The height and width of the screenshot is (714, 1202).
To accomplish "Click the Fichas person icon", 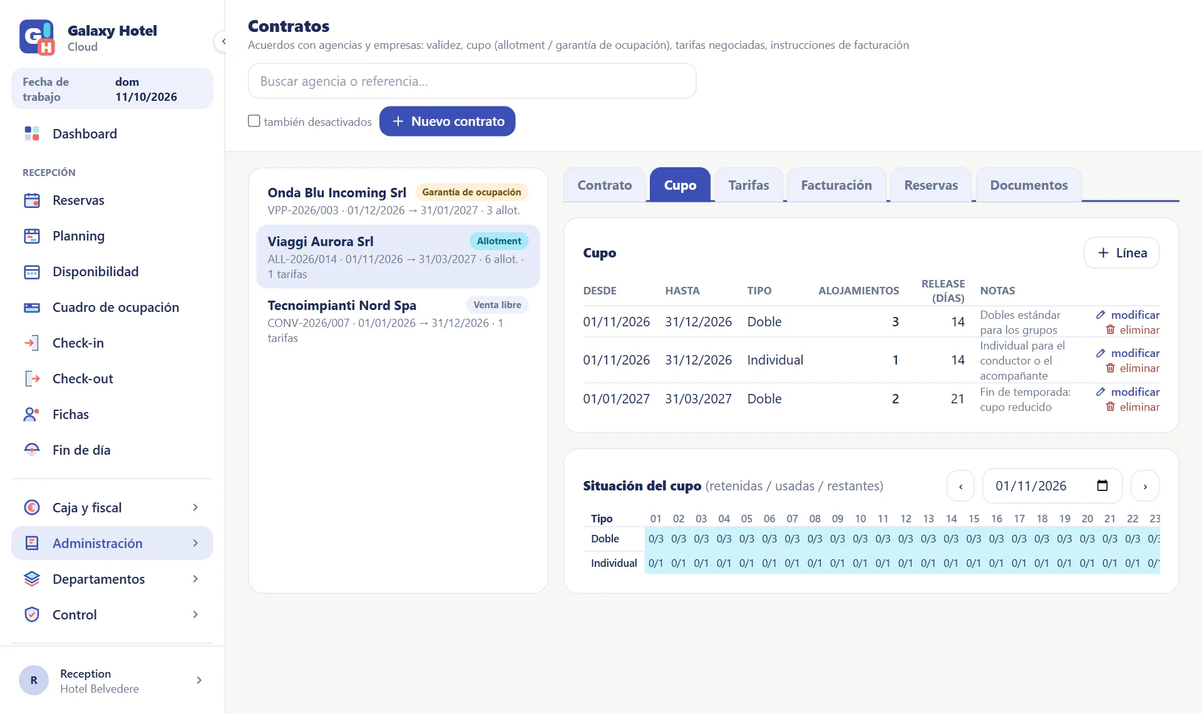I will tap(31, 415).
